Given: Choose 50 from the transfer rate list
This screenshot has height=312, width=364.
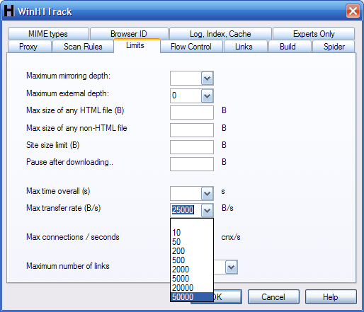Looking at the screenshot, I should point(192,242).
